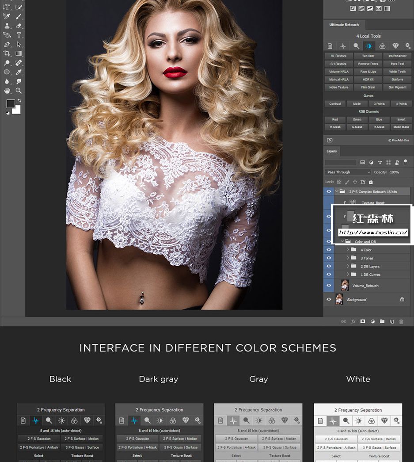Click lock transparent pixels checkerboard icon
The height and width of the screenshot is (462, 414).
coord(339,182)
